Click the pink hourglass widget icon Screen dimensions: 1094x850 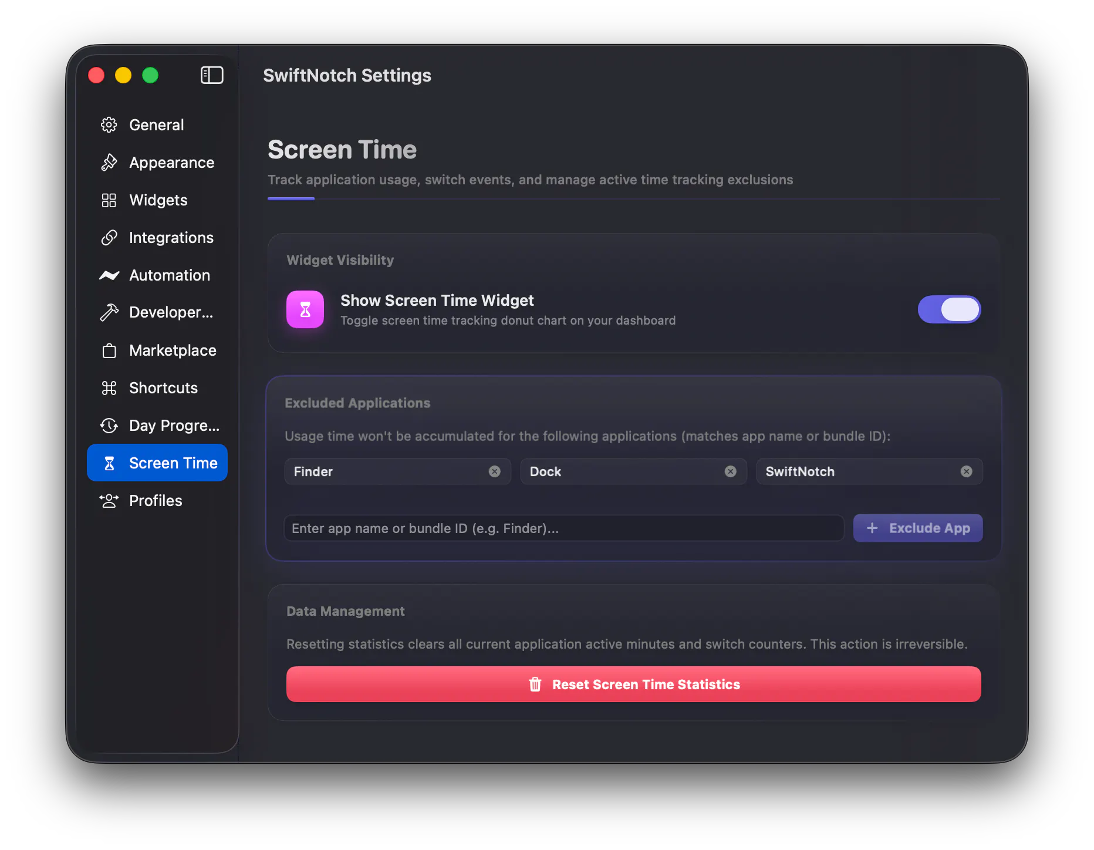tap(305, 309)
